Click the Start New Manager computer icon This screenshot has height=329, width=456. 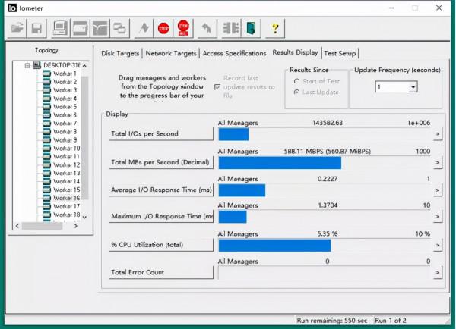pyautogui.click(x=59, y=29)
